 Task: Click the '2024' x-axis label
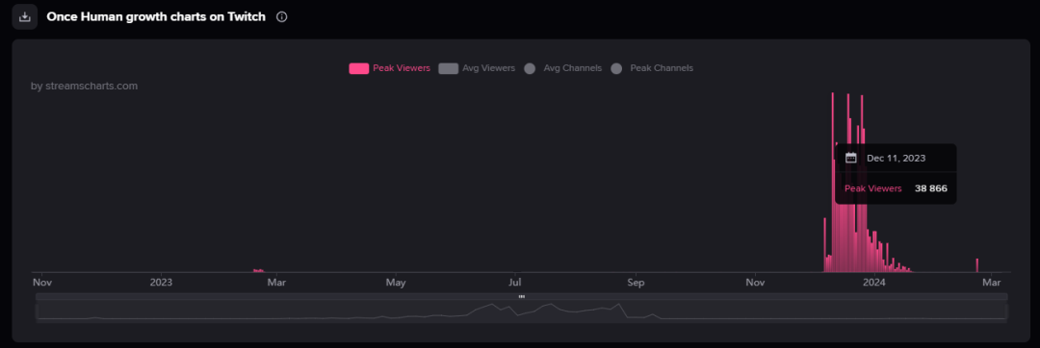coord(874,283)
